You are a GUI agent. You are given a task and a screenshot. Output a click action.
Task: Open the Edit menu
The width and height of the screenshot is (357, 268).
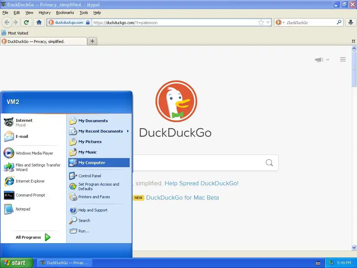point(17,13)
